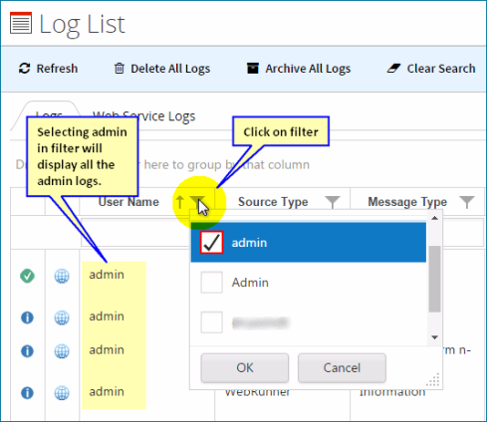This screenshot has height=422, width=487.
Task: Click the filter list scroll up arrow
Action: coord(434,218)
